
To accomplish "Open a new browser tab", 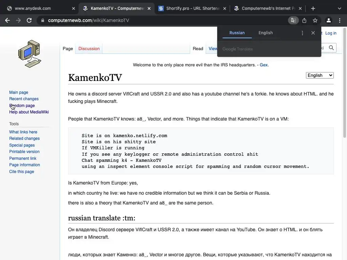I will [313, 8].
